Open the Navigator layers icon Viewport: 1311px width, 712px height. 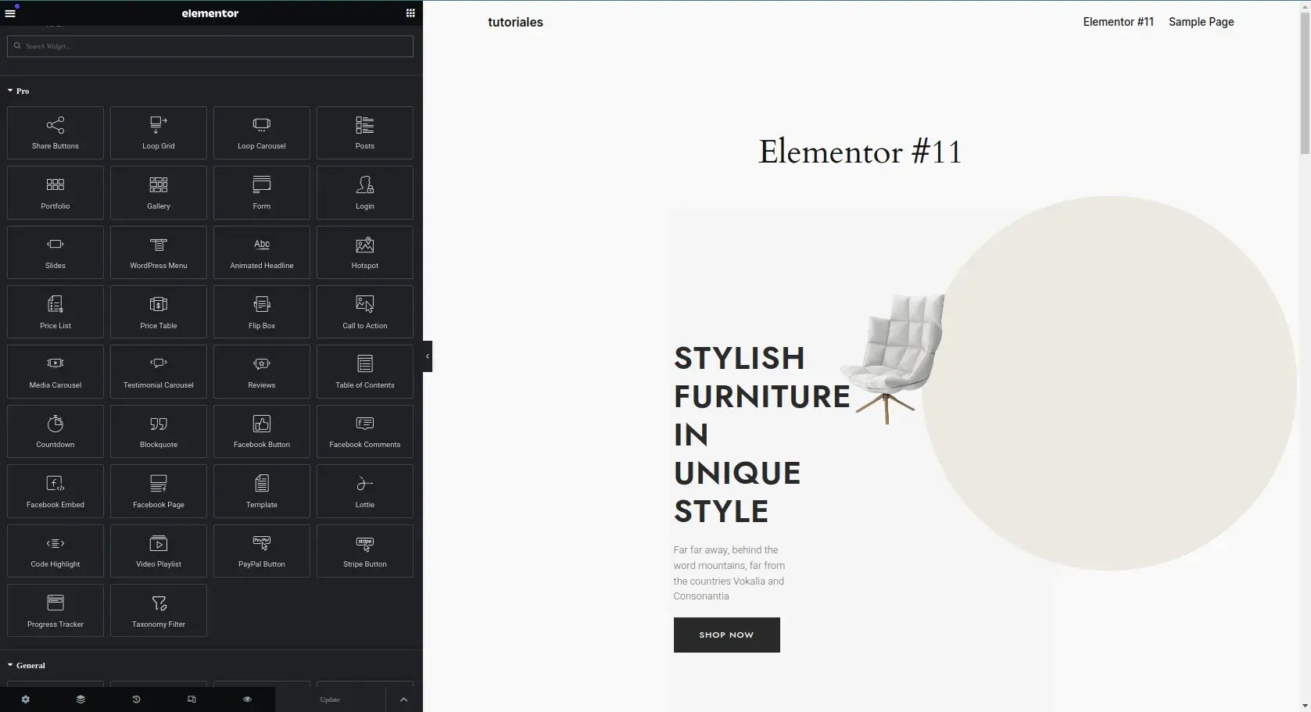81,699
